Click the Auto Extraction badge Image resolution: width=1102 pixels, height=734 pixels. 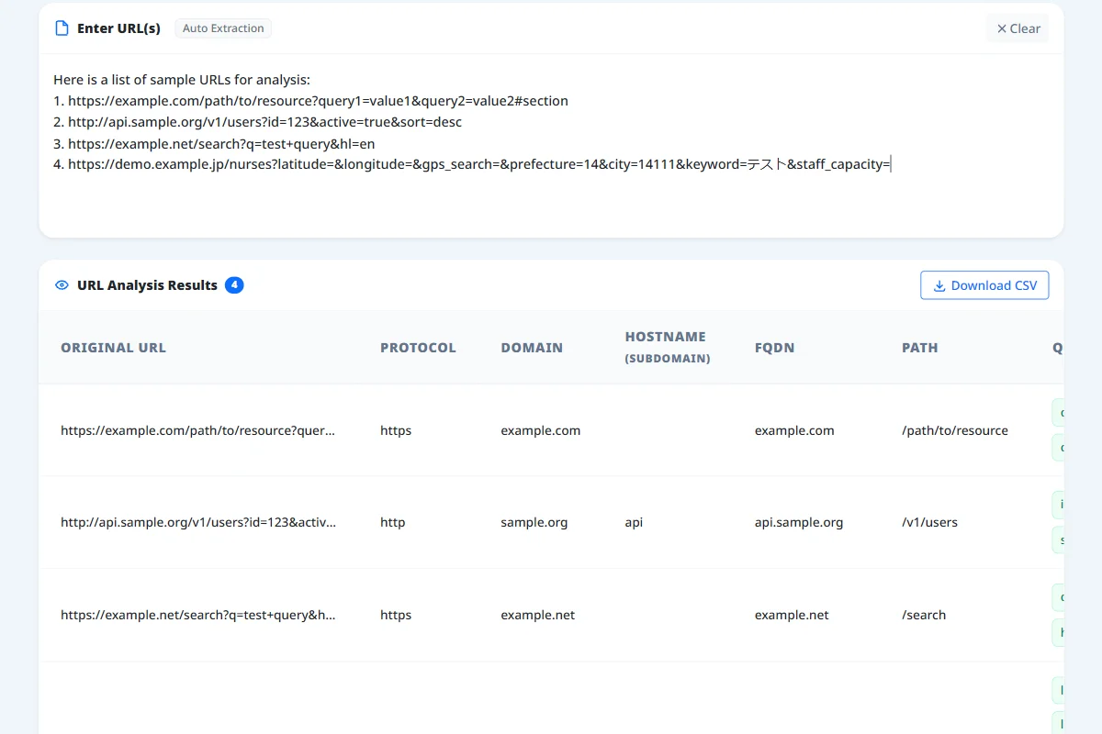(223, 28)
